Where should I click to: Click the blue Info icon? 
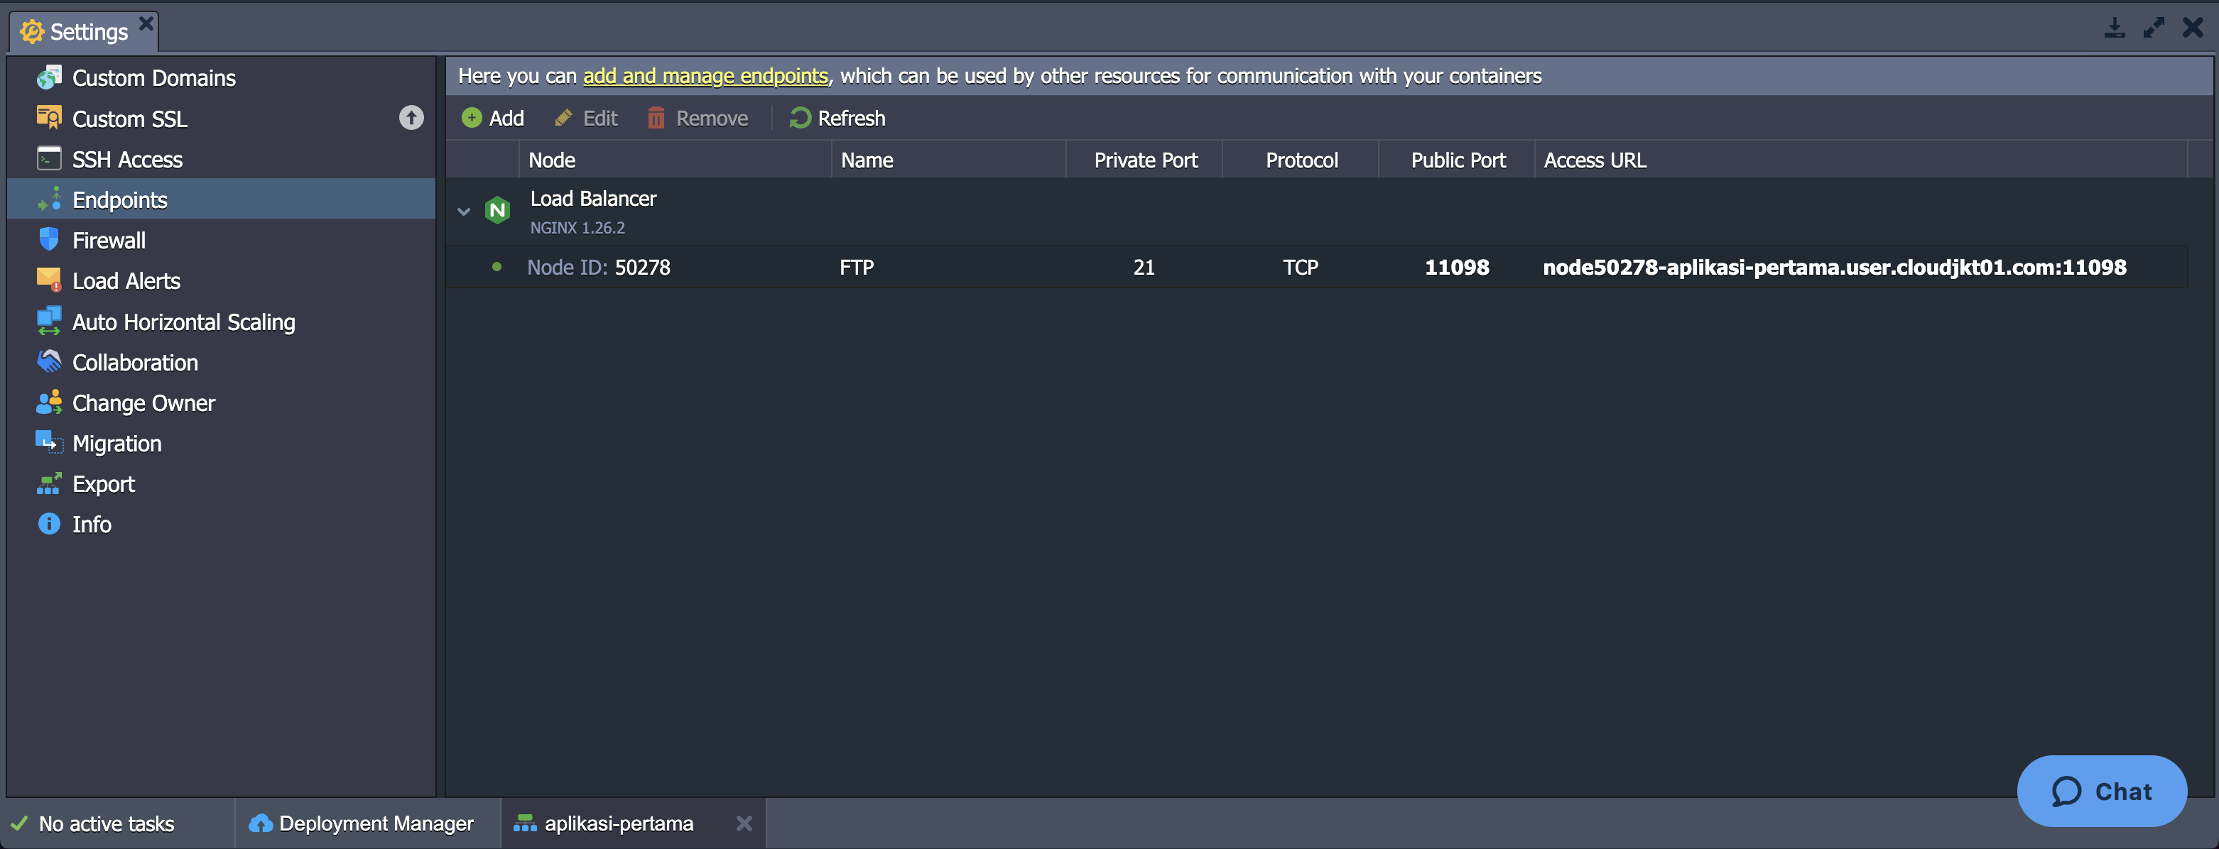[49, 523]
